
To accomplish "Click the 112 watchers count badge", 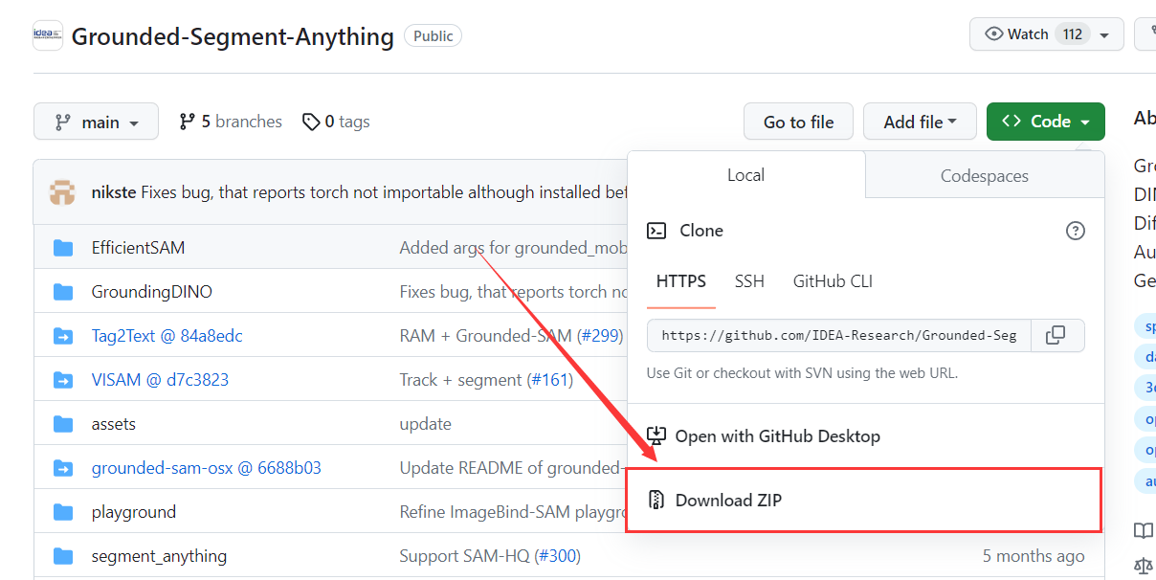I will point(1073,34).
